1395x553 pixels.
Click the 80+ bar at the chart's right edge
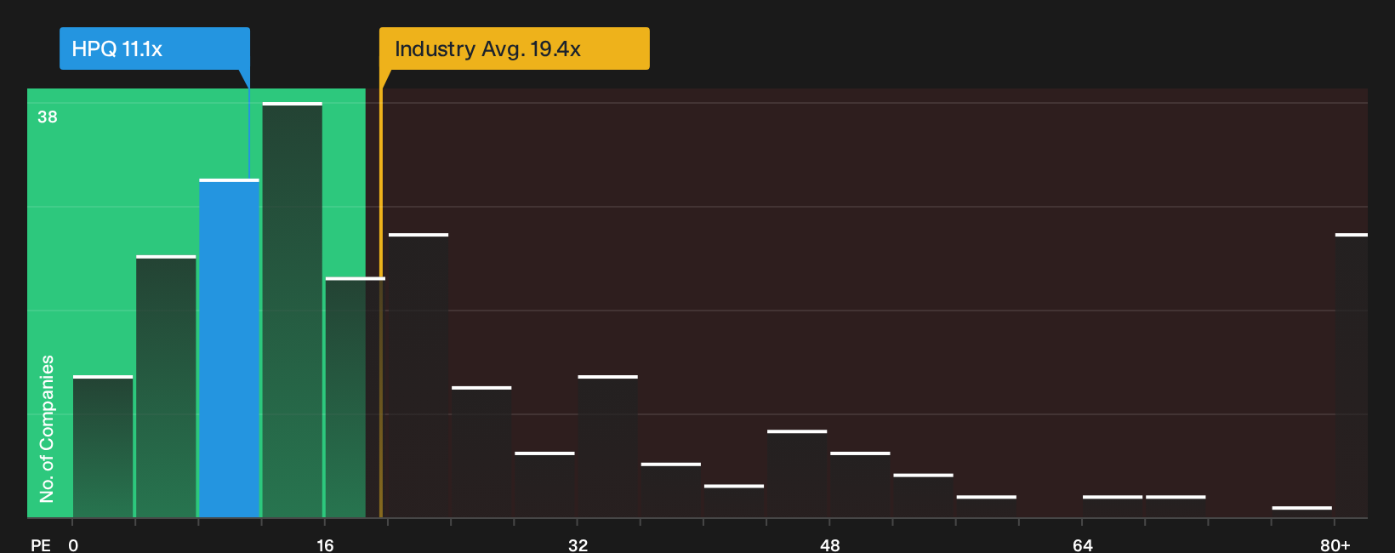[1352, 375]
